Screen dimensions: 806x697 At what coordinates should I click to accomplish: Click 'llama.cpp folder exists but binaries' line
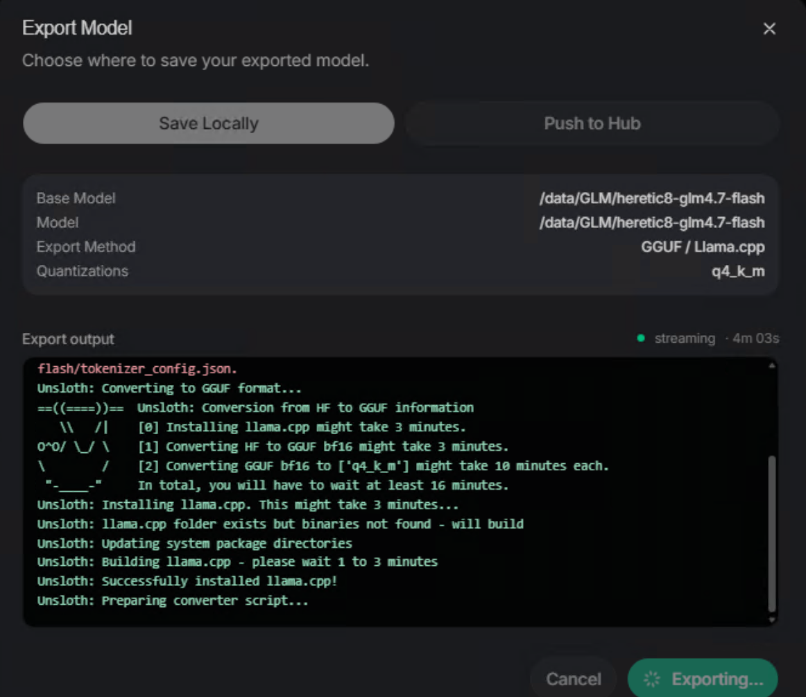[280, 524]
